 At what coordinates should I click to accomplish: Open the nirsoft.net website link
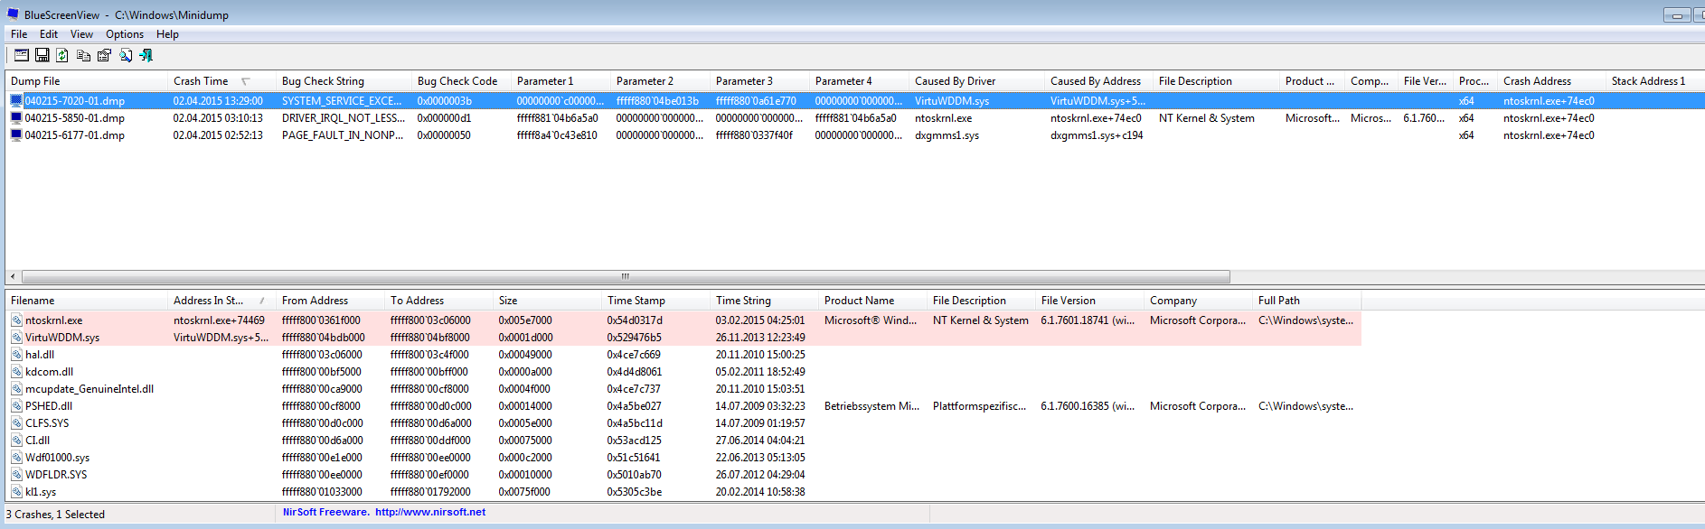[x=430, y=512]
